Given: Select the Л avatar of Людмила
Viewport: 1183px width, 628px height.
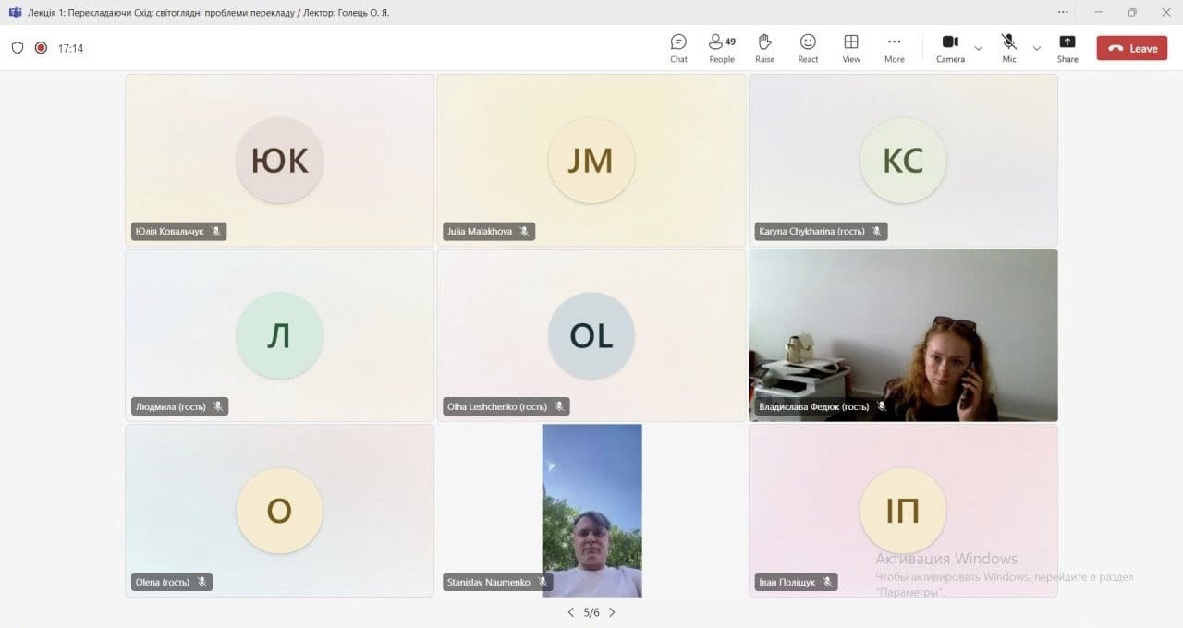Looking at the screenshot, I should tap(279, 336).
